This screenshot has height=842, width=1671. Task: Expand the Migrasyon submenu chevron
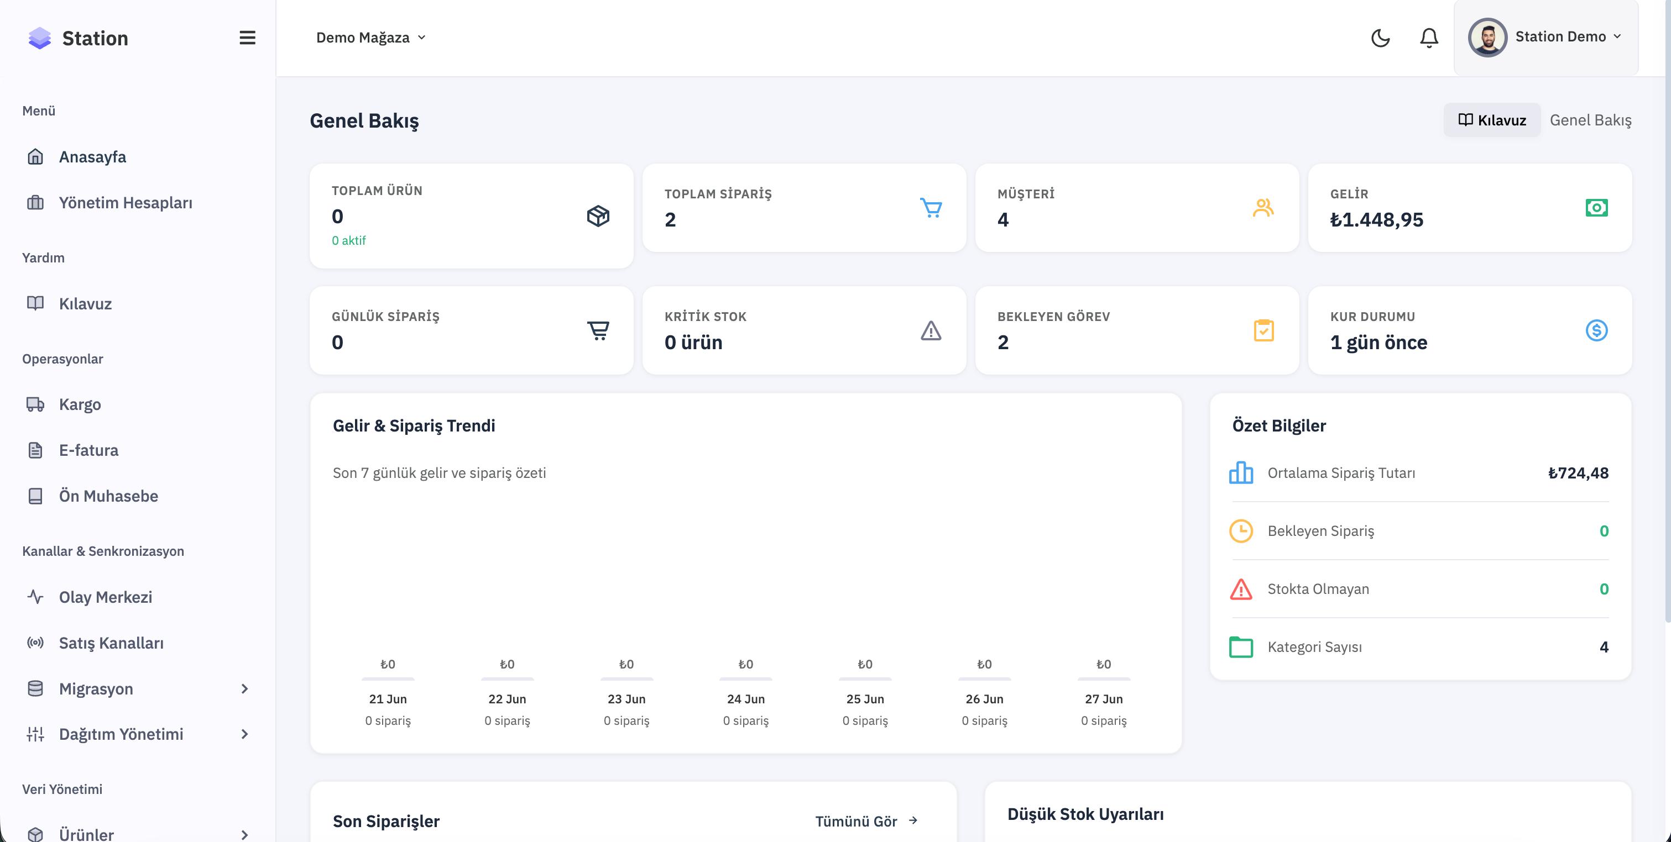[x=244, y=688]
